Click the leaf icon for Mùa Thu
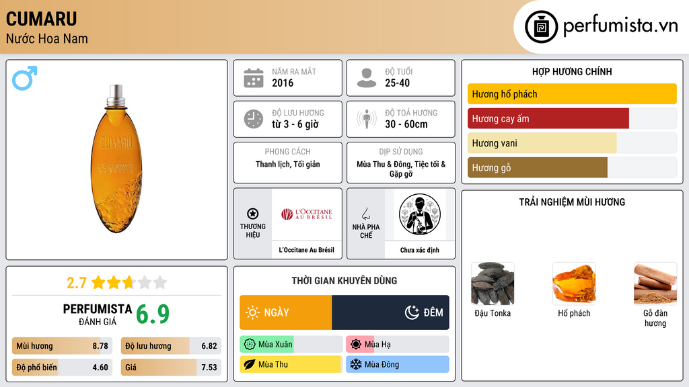 tap(250, 364)
